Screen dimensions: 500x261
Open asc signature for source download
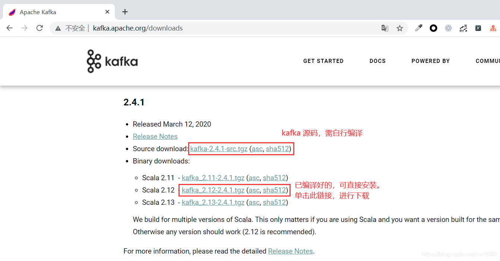257,149
